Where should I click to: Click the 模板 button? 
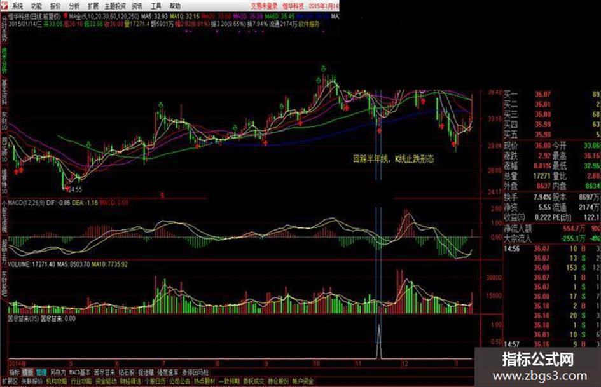coord(27,372)
